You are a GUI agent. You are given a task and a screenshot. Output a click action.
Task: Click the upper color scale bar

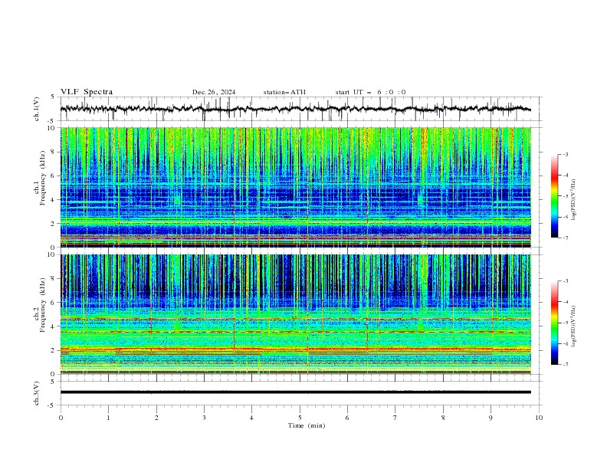555,196
